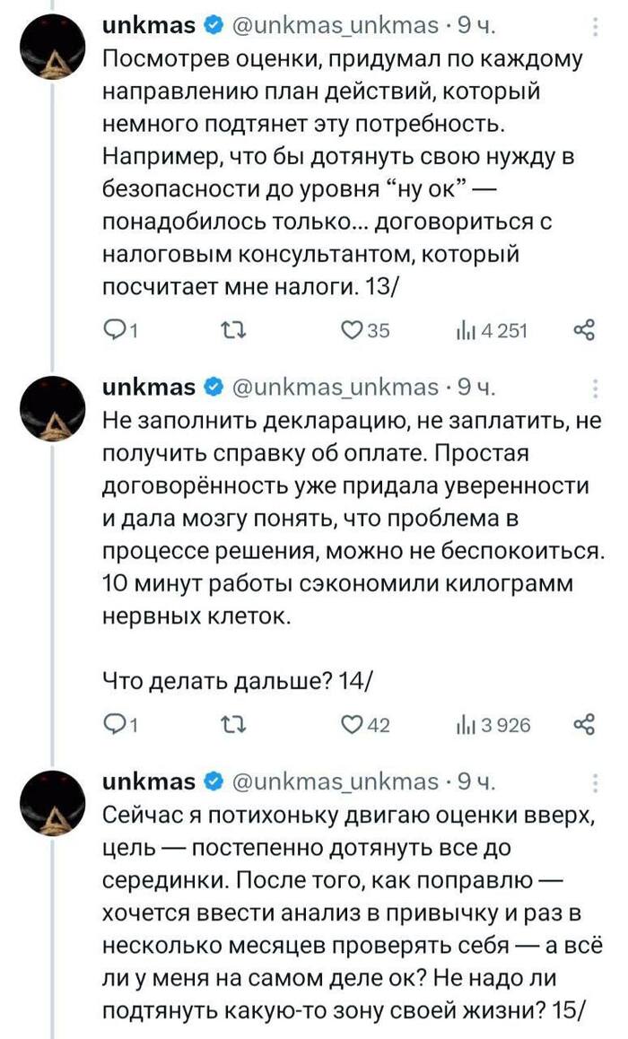Open more options on second tweet

597,388
